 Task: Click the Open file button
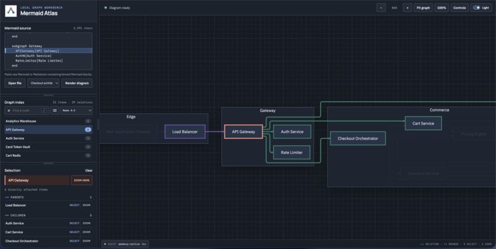coord(15,83)
